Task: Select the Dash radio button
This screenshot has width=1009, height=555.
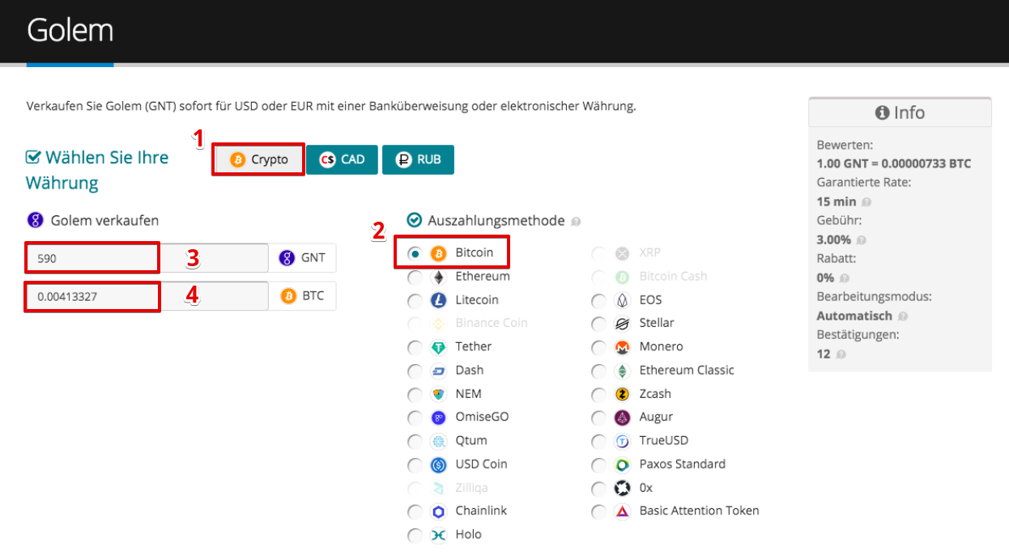Action: pyautogui.click(x=415, y=371)
